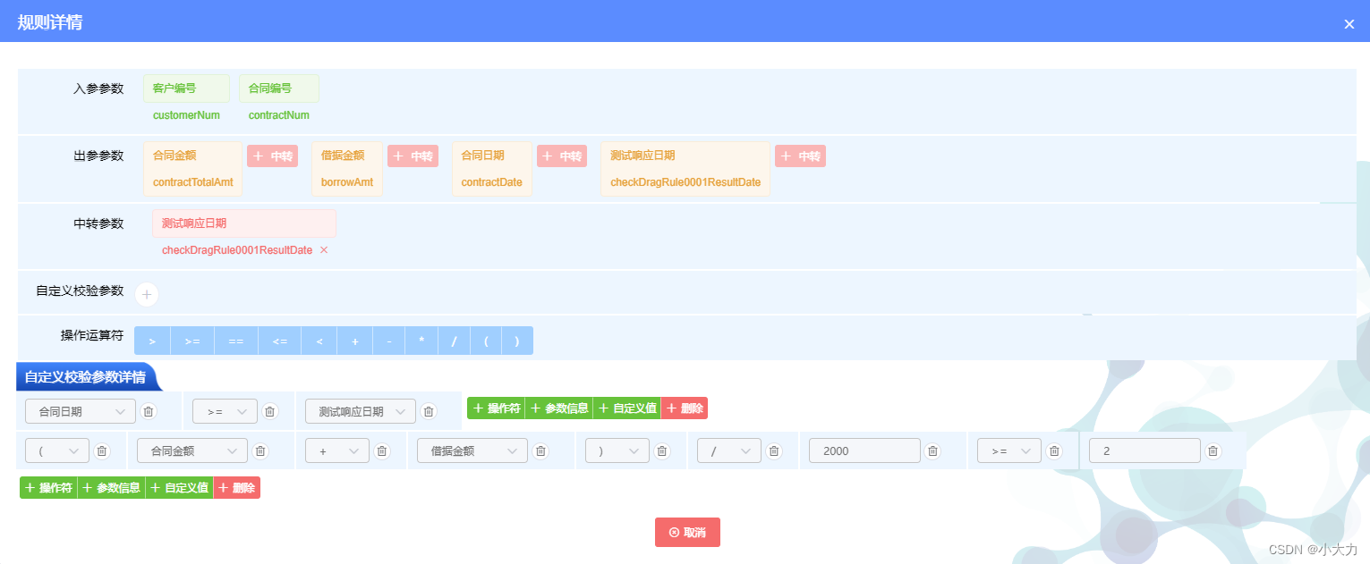Image resolution: width=1370 pixels, height=564 pixels.
Task: Select the == operator in 操作运算符 bar
Action: coord(236,341)
